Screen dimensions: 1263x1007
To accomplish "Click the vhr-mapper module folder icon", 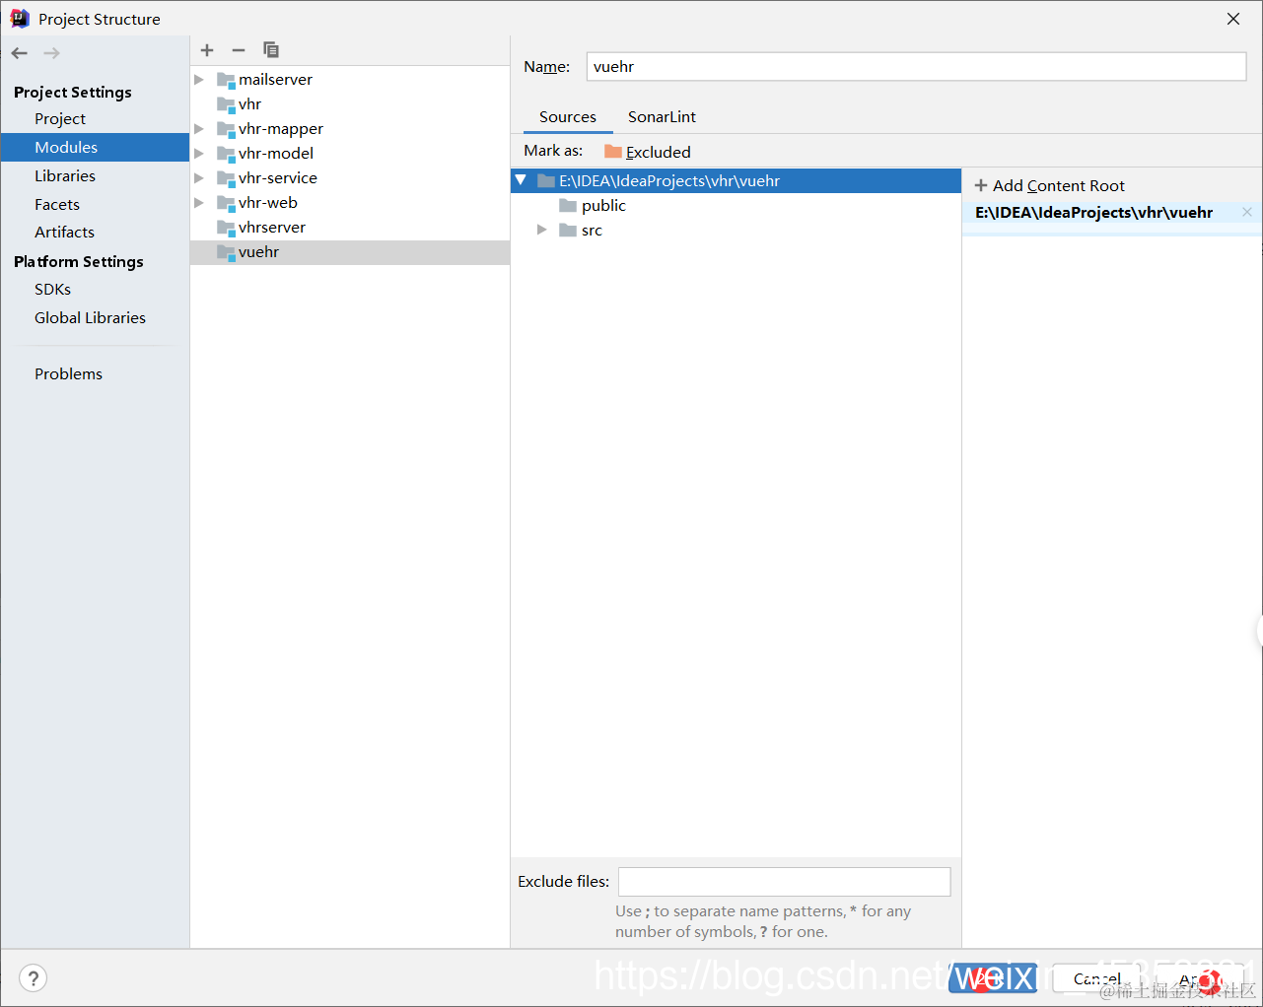I will tap(226, 129).
